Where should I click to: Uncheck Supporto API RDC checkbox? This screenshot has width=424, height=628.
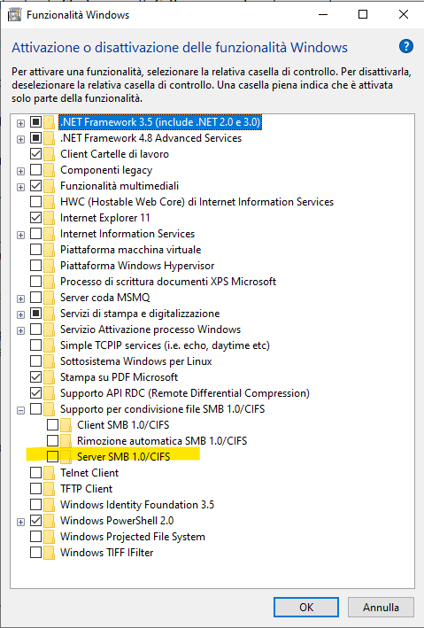coord(36,393)
